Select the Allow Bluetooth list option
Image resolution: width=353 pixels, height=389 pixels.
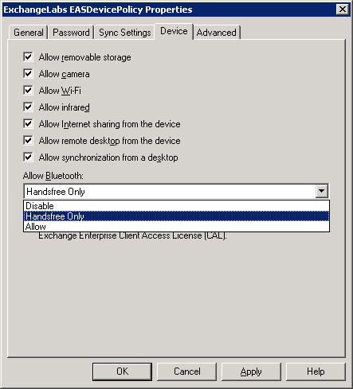(x=176, y=227)
